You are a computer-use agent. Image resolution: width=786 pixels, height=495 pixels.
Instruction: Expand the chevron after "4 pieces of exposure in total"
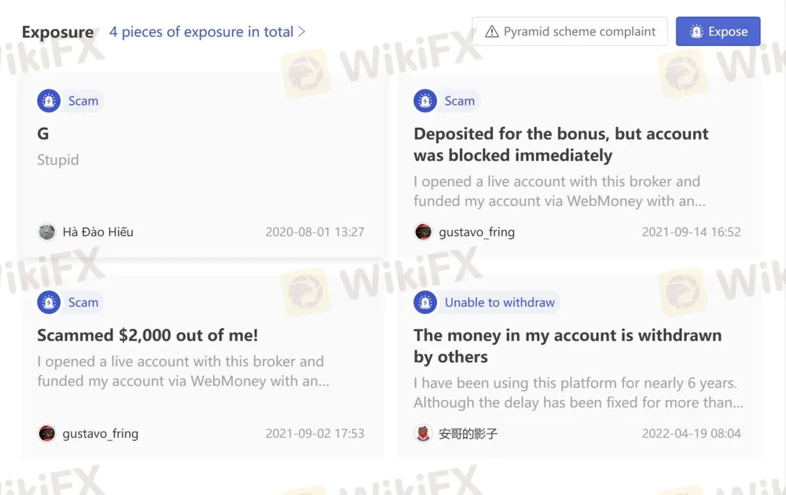pyautogui.click(x=303, y=32)
